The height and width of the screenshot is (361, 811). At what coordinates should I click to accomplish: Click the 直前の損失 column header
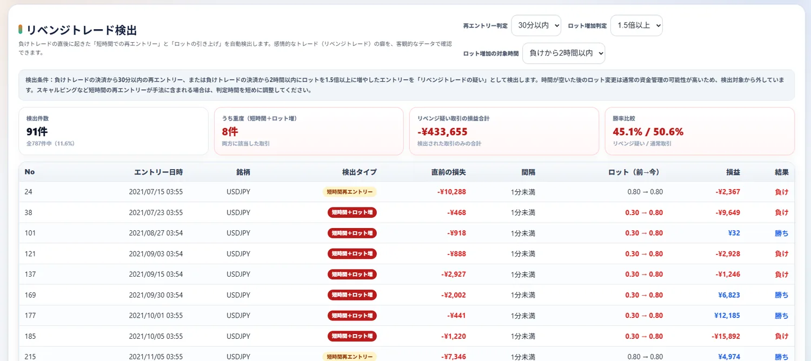point(449,172)
